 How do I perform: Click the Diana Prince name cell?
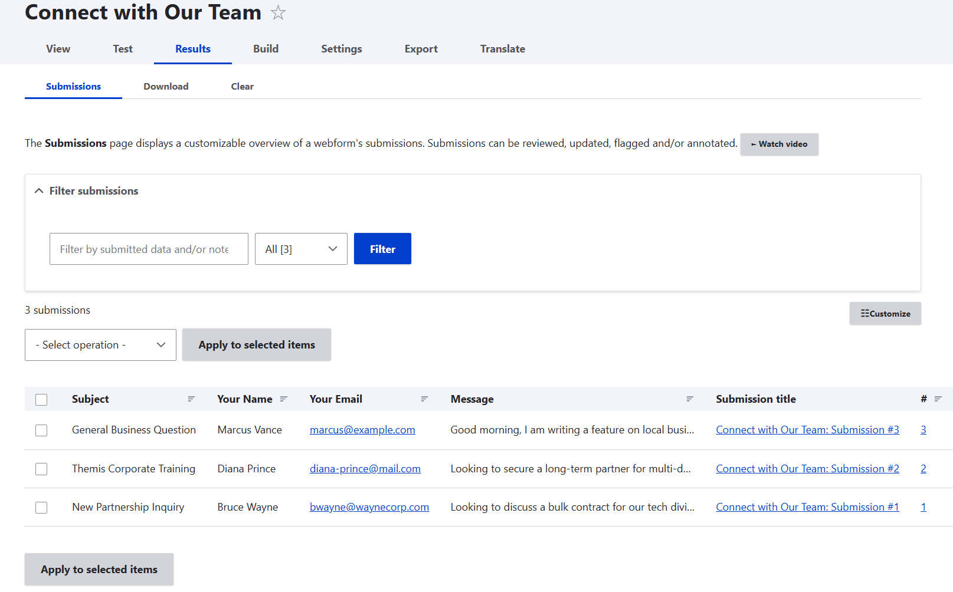click(247, 469)
